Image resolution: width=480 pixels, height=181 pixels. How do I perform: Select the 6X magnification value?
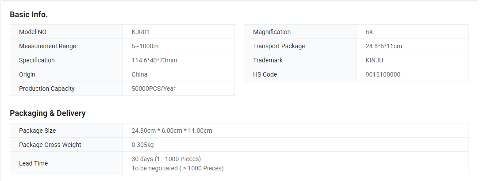pyautogui.click(x=369, y=32)
